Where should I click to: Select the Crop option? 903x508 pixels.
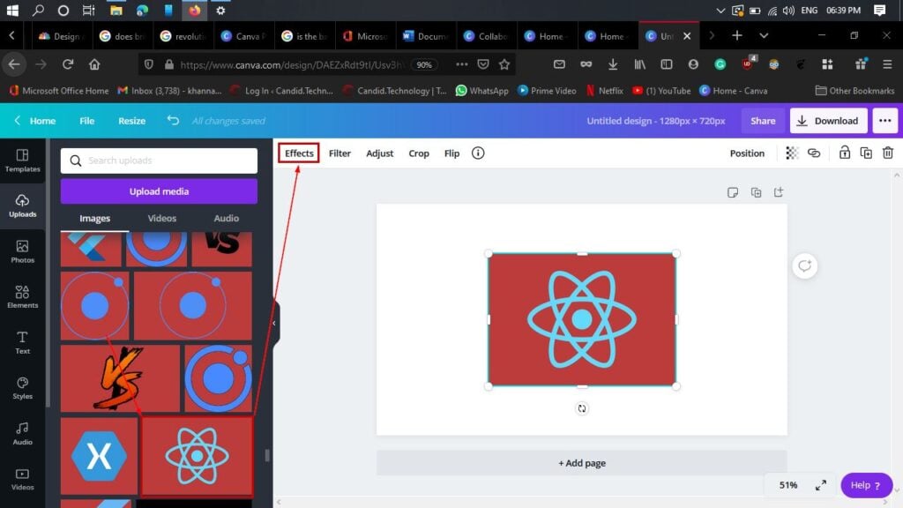(419, 153)
